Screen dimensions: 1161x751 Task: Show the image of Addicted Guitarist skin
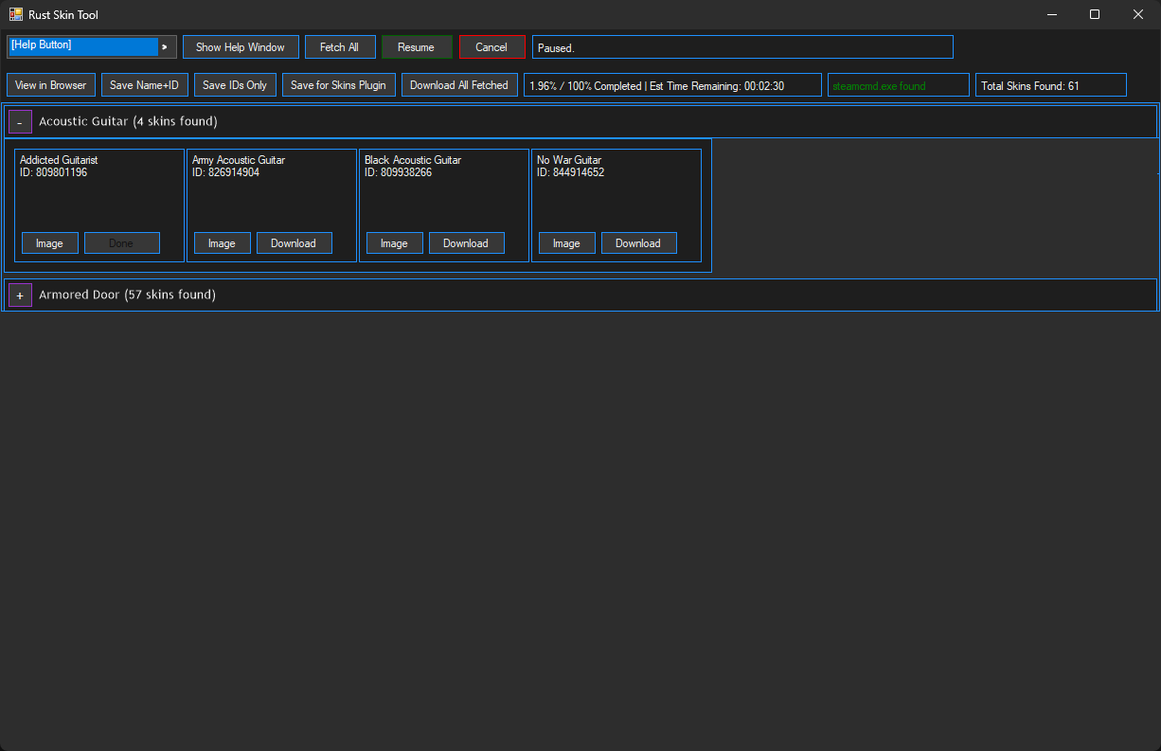coord(49,242)
